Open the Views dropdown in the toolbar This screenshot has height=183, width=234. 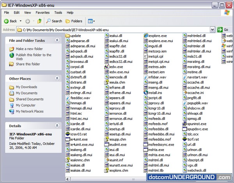click(90, 21)
